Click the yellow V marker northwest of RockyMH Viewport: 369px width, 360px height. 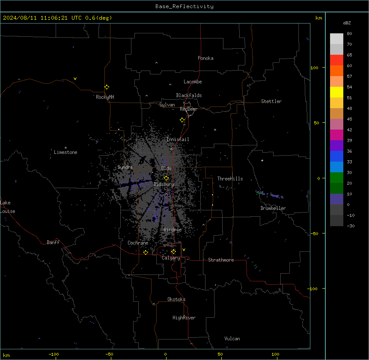[x=75, y=79]
